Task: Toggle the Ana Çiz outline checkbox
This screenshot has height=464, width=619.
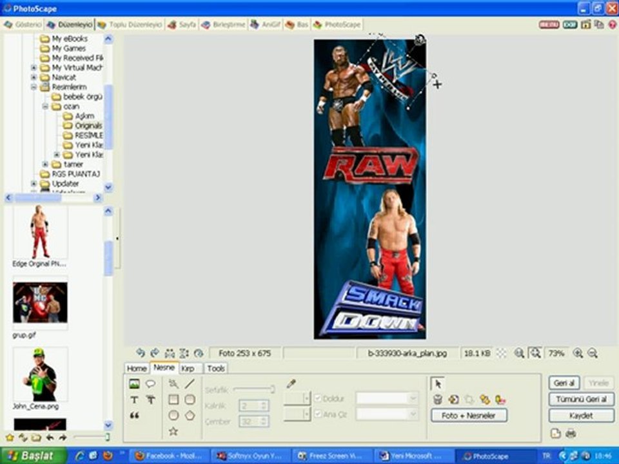Action: (x=318, y=414)
